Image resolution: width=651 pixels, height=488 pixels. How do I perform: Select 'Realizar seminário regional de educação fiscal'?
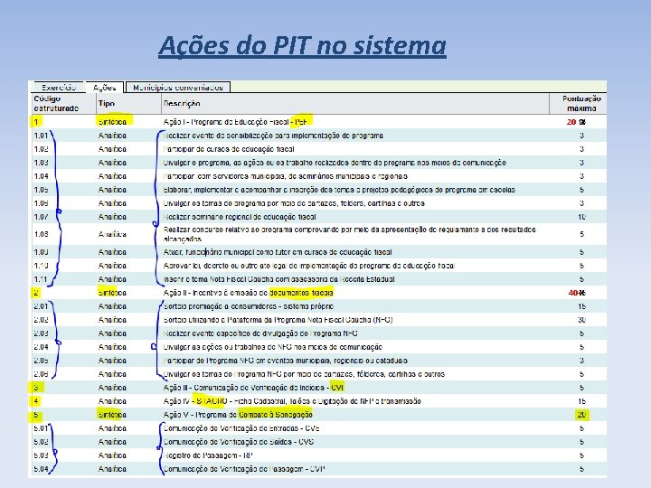240,217
